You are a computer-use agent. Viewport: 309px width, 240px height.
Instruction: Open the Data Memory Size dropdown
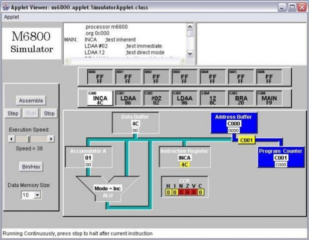click(x=37, y=195)
